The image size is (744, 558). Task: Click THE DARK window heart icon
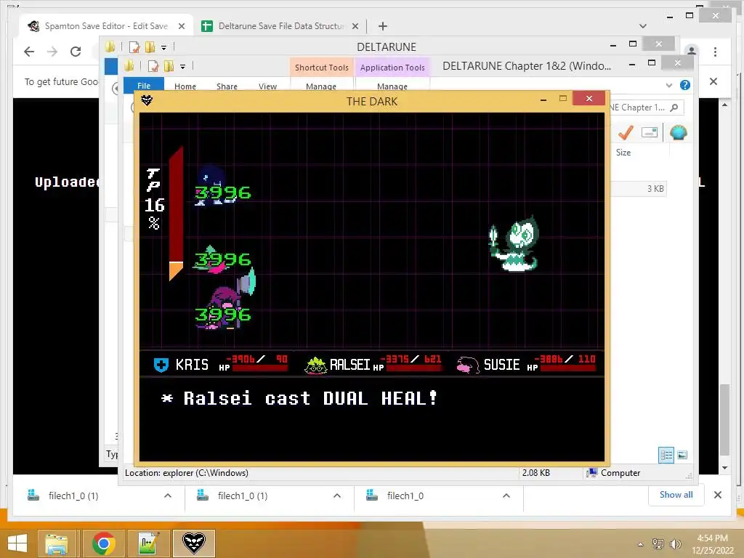pyautogui.click(x=147, y=100)
